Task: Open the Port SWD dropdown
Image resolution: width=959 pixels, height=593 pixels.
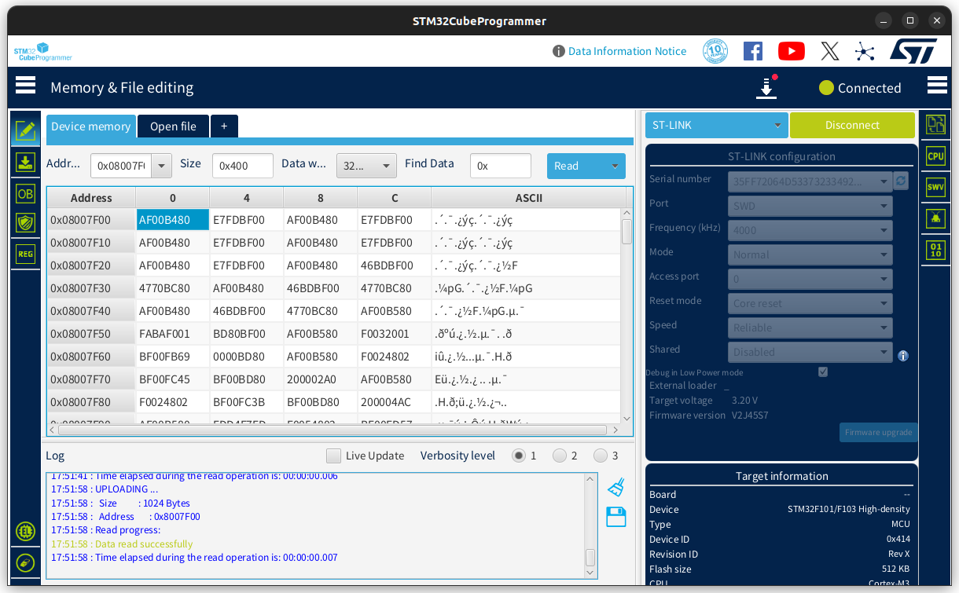Action: coord(810,206)
